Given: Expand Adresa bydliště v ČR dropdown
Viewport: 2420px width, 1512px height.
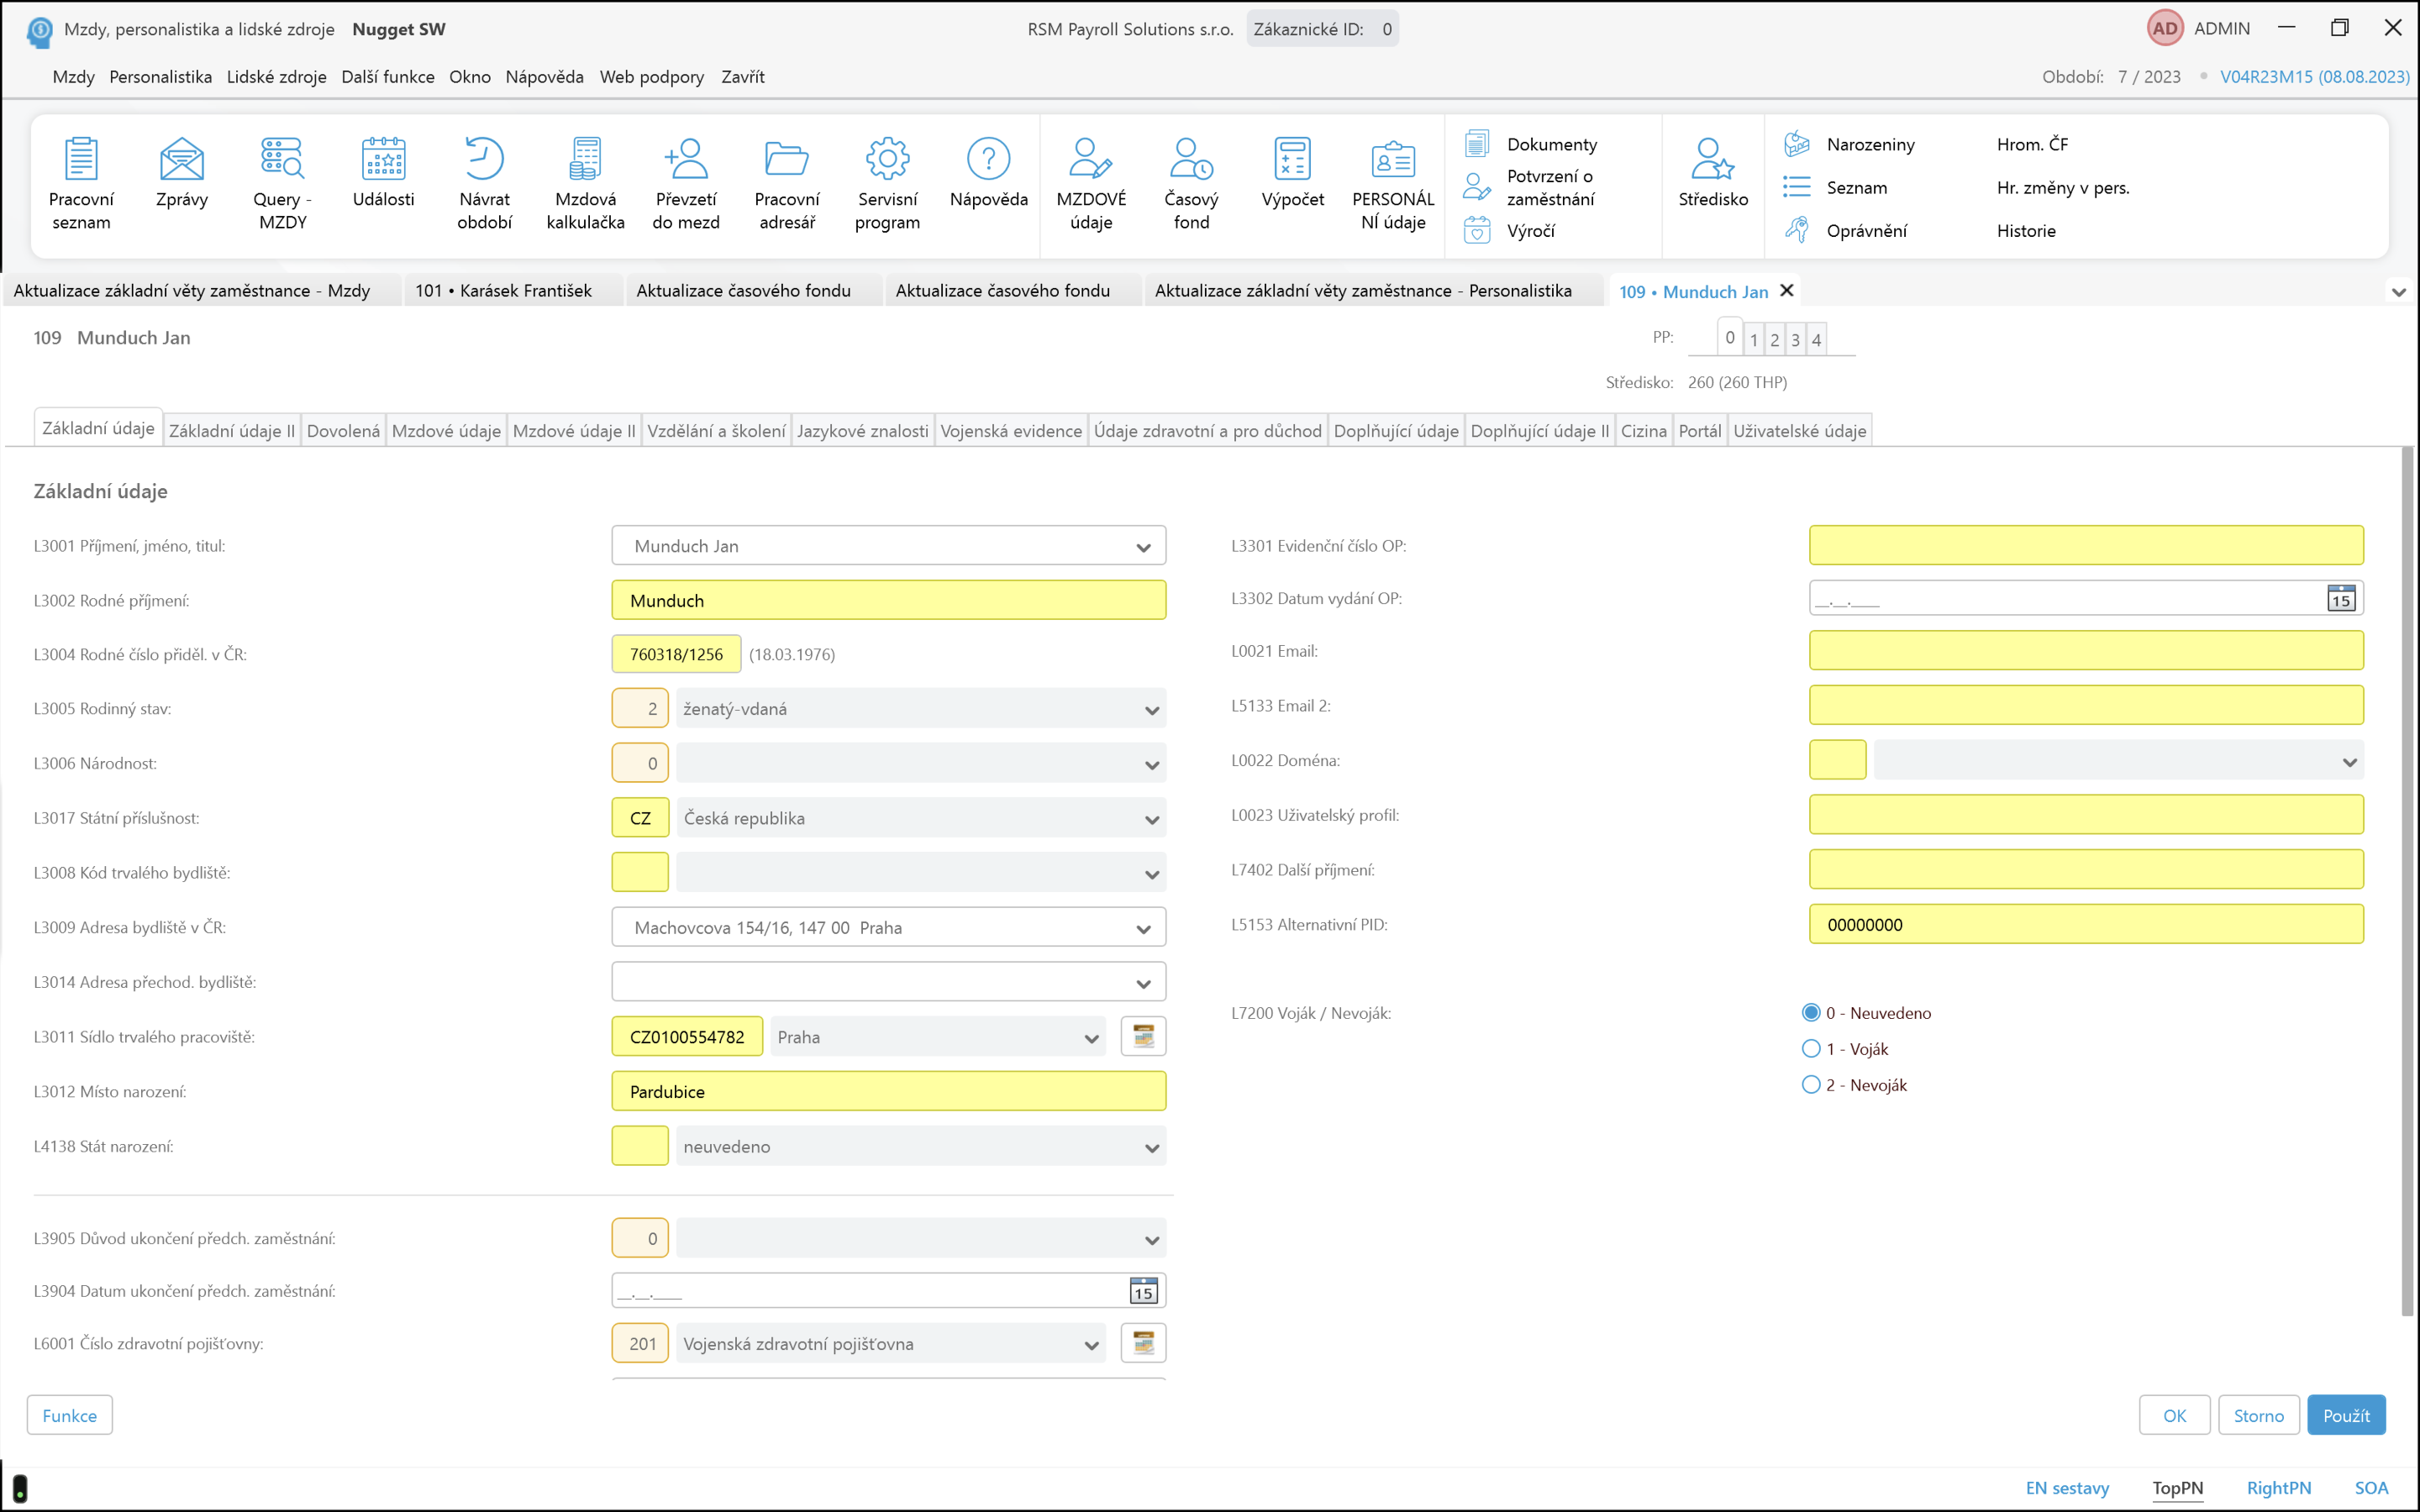Looking at the screenshot, I should 1143,929.
